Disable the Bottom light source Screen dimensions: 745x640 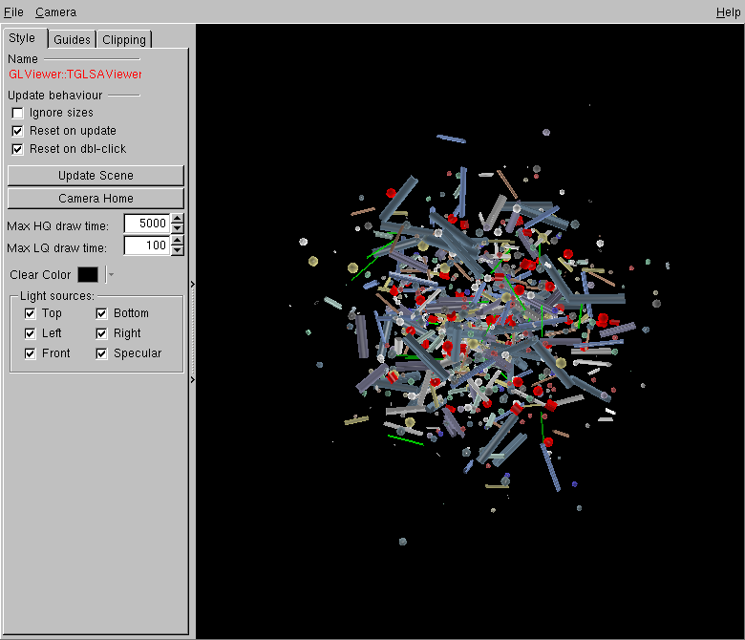101,313
